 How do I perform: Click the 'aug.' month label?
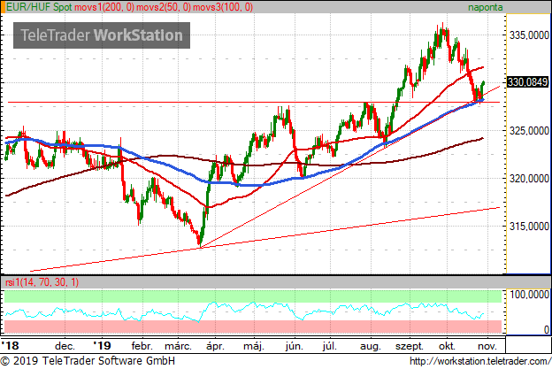(371, 347)
